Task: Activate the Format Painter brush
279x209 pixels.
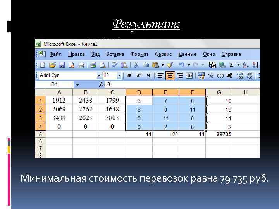Action: click(x=170, y=65)
